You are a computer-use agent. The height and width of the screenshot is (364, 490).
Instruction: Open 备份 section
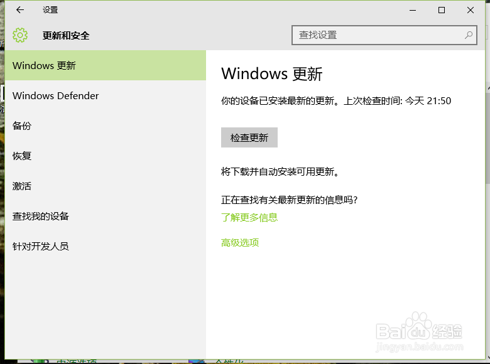(x=106, y=126)
